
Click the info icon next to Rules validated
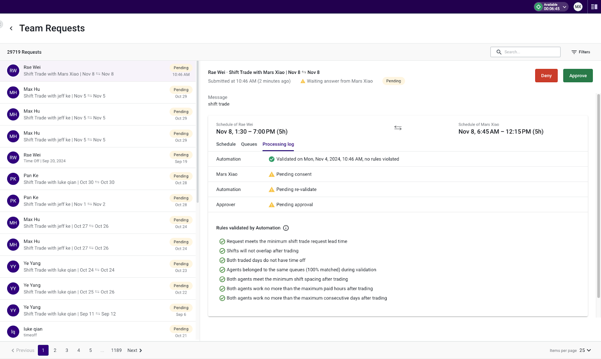click(286, 228)
